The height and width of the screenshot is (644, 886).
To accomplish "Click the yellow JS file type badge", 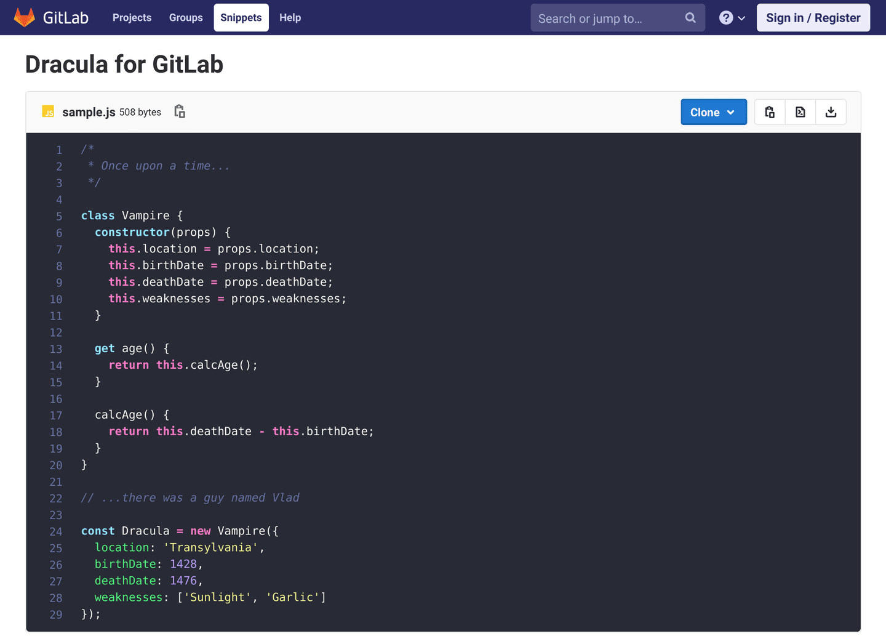I will tap(48, 111).
